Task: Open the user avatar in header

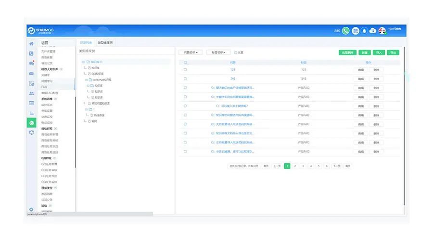Action: coord(382,31)
